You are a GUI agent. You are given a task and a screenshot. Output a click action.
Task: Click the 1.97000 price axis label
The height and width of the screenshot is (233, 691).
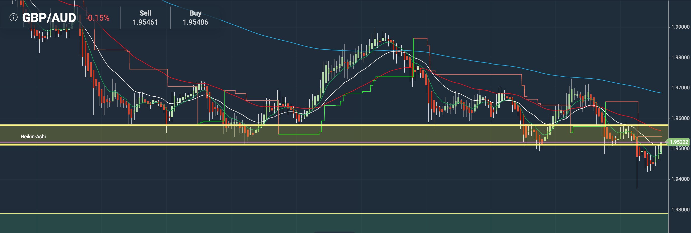coord(680,88)
